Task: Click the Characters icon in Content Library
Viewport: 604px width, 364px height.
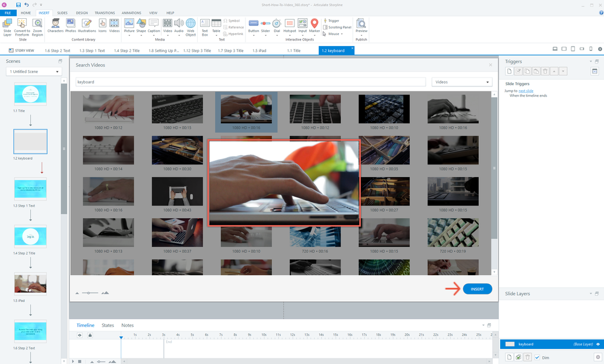Action: pos(55,24)
